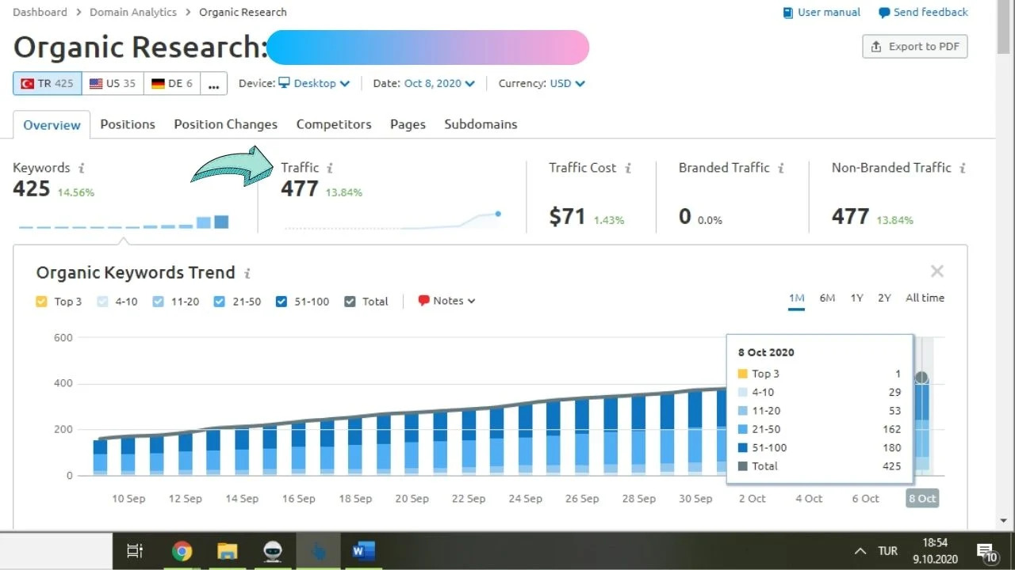Screen dimensions: 1015x570
Task: Disable the Total line checkbox
Action: click(350, 302)
